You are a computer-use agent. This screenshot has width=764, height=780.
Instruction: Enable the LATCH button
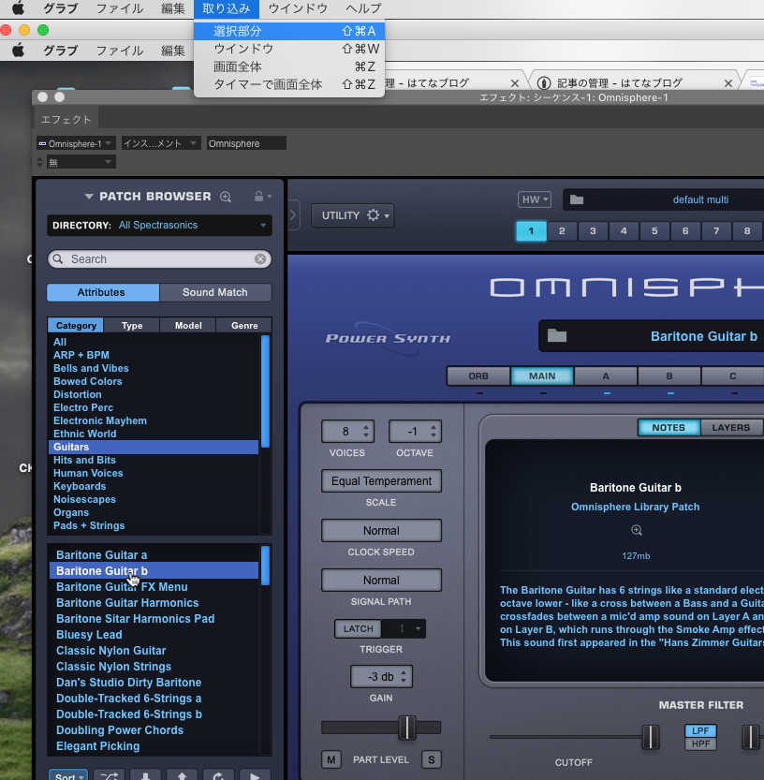coord(358,629)
